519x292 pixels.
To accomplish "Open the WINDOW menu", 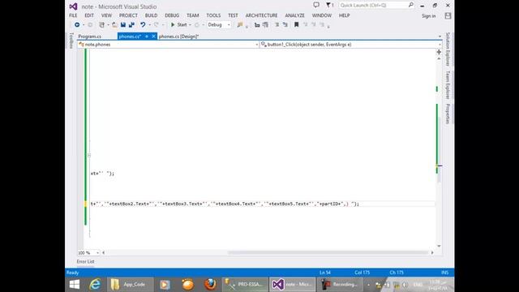I will pos(322,15).
